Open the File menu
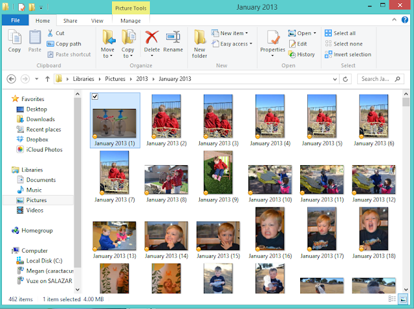414x309 pixels. (x=16, y=20)
